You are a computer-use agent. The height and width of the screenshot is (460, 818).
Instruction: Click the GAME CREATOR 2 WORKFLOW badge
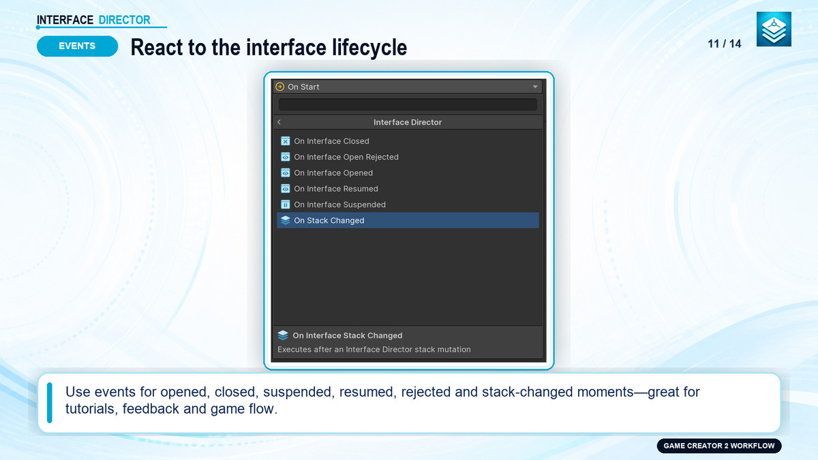(x=719, y=446)
